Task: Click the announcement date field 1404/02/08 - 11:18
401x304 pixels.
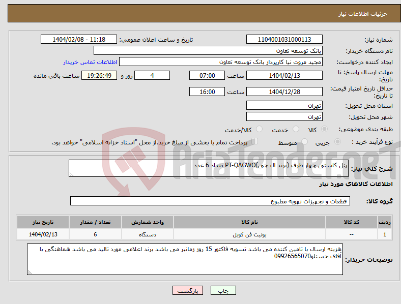Action: 79,39
